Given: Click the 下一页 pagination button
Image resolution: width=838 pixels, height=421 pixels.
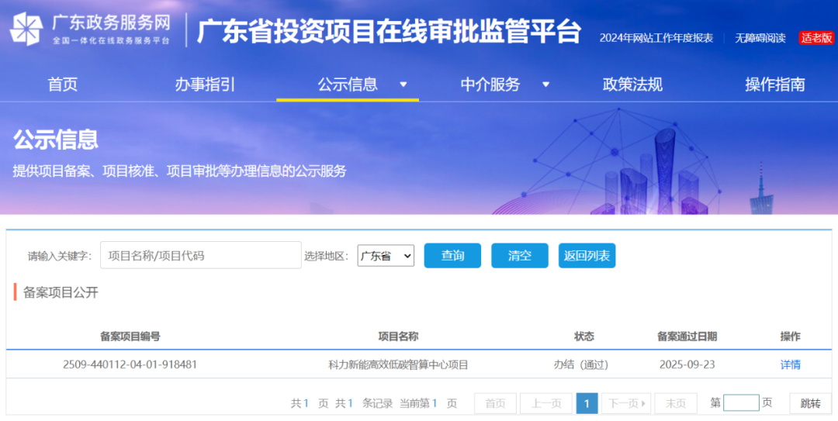Looking at the screenshot, I should point(625,403).
